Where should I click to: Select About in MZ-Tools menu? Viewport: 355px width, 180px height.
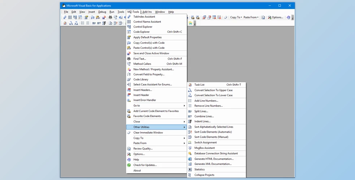pos(156,171)
